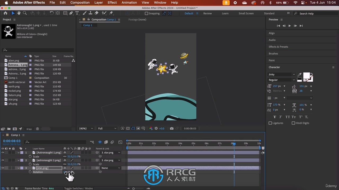339x190 pixels.
Task: Select the Roto Brush tool
Action: pyautogui.click(x=104, y=13)
